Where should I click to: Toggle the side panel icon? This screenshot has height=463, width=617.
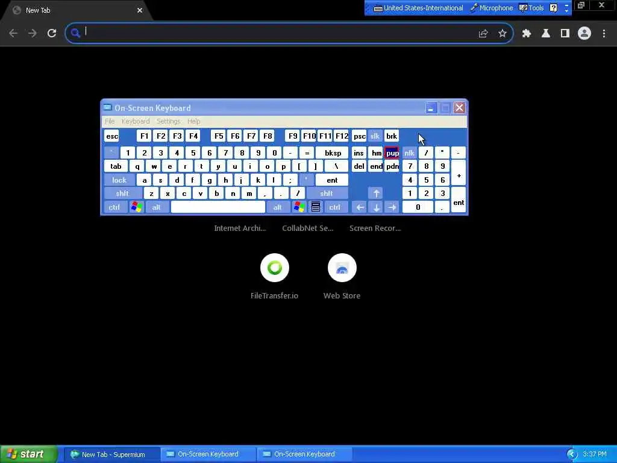[x=565, y=34]
